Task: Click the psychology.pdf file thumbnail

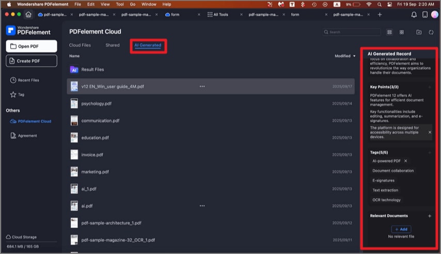Action: [x=74, y=104]
